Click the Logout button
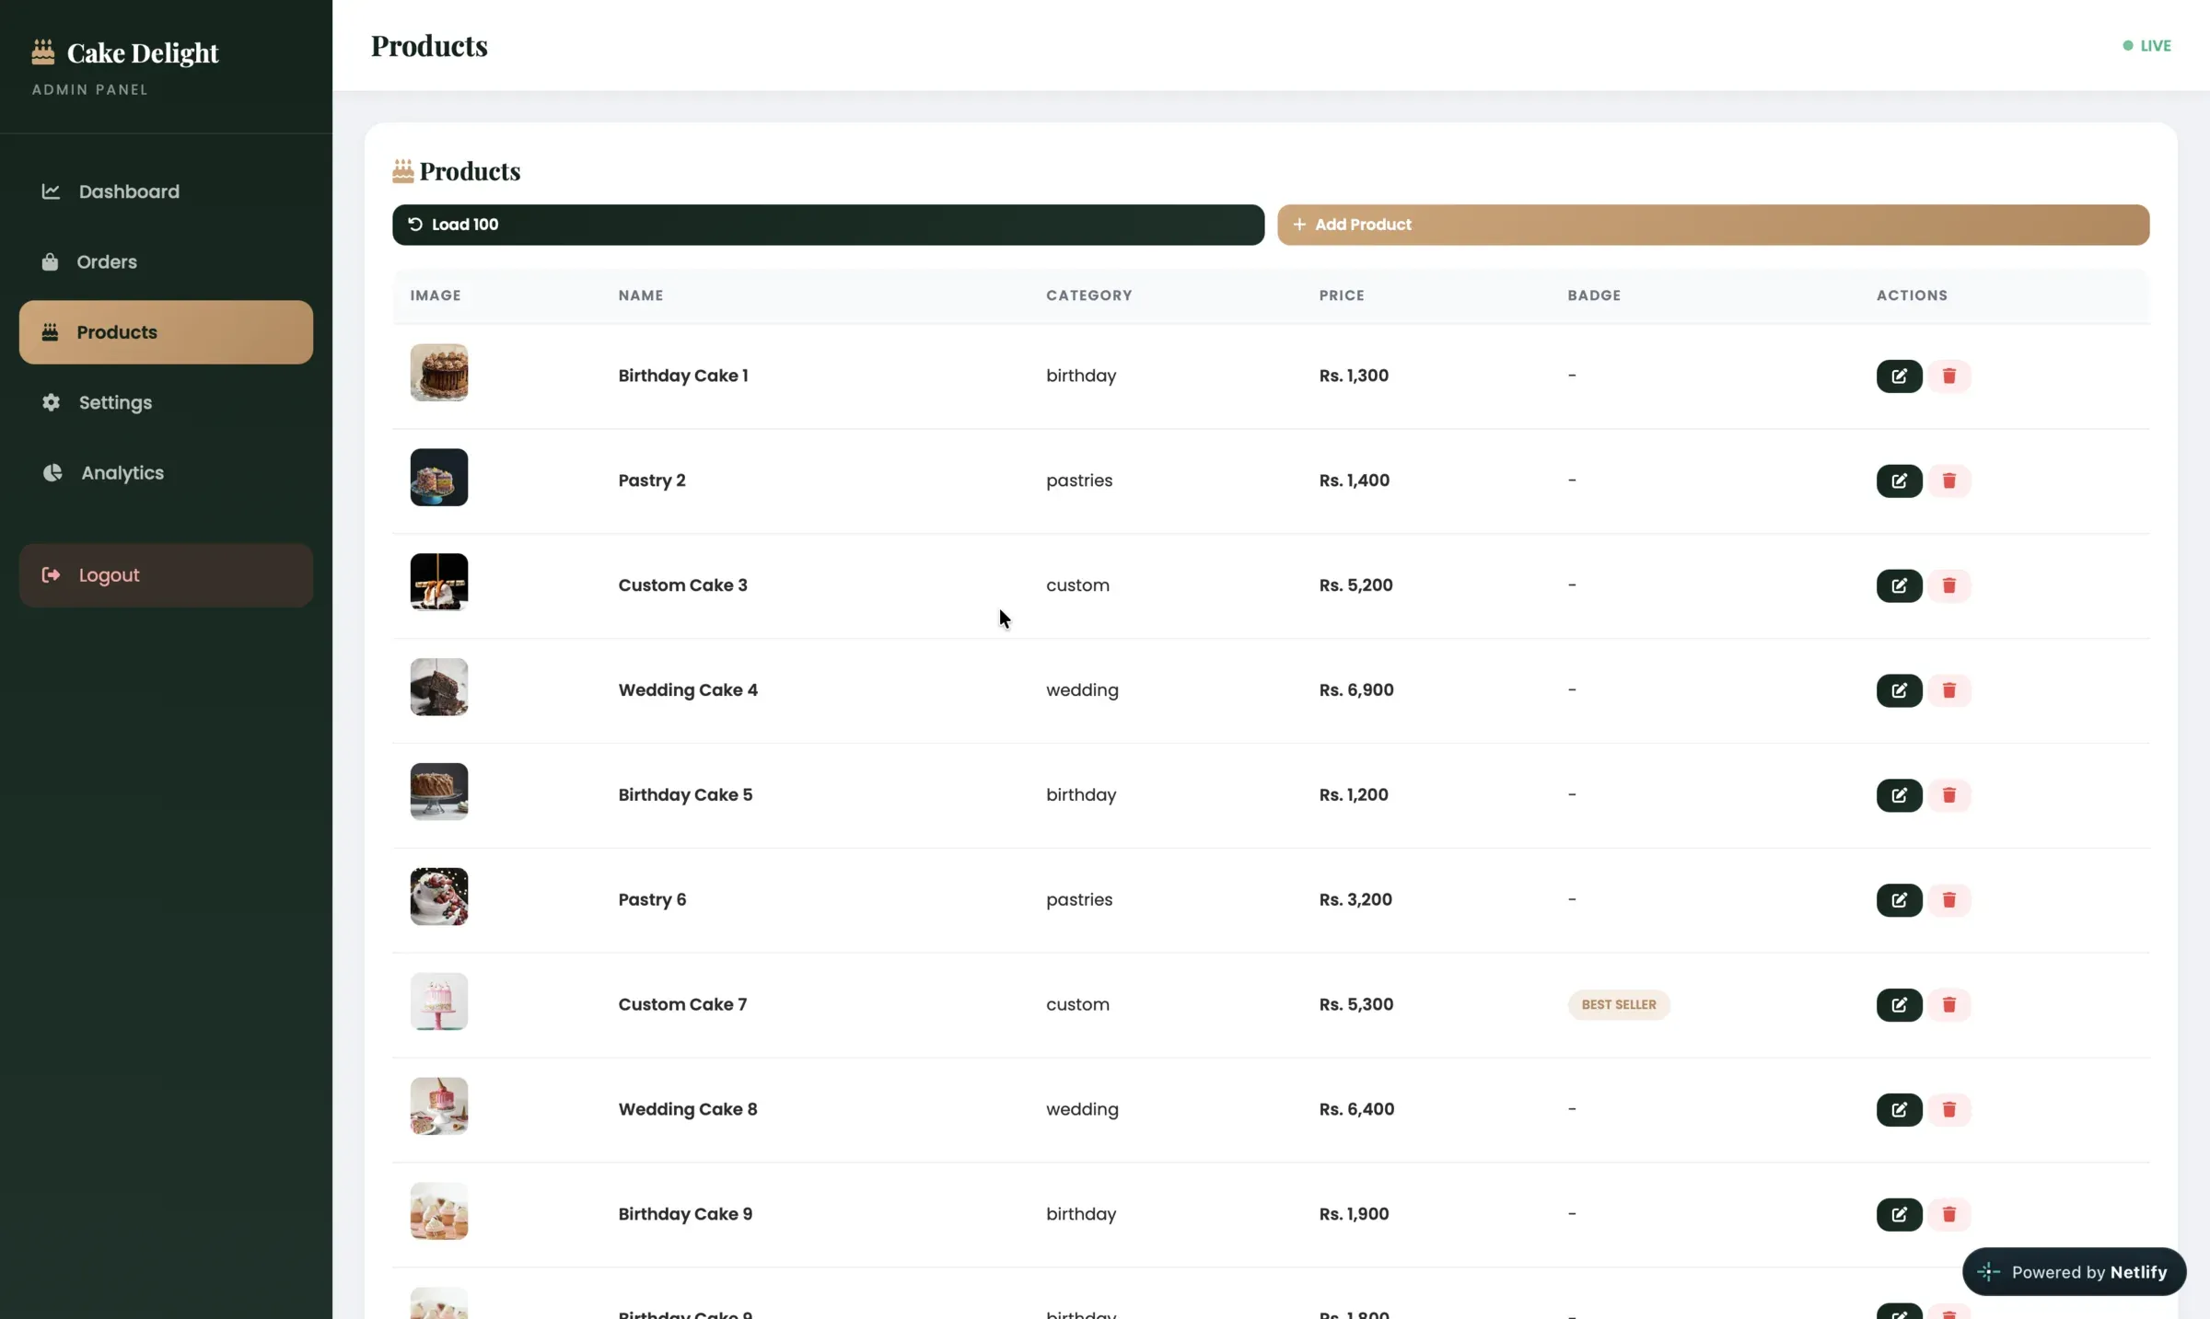The width and height of the screenshot is (2210, 1319). point(166,575)
